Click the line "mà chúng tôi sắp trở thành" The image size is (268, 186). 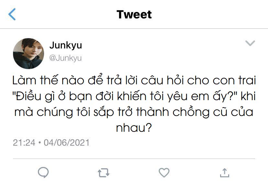(97, 113)
